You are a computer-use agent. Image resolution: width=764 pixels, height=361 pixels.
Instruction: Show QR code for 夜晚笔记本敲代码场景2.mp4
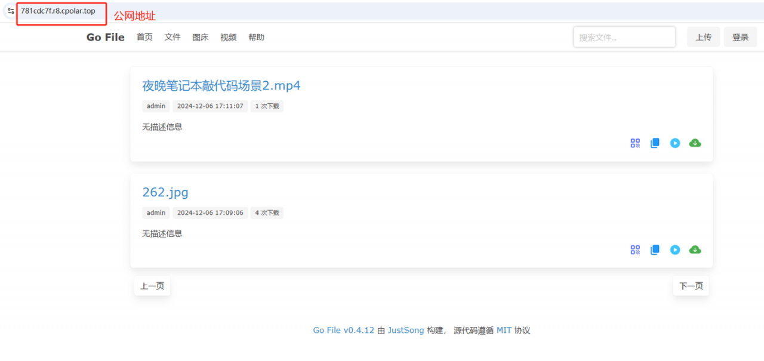635,143
